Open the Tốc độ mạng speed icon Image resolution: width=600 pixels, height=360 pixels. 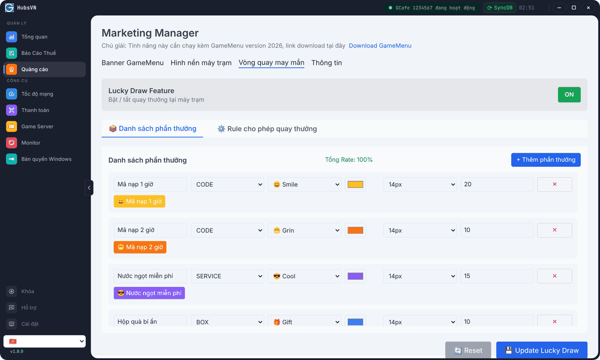coord(11,94)
